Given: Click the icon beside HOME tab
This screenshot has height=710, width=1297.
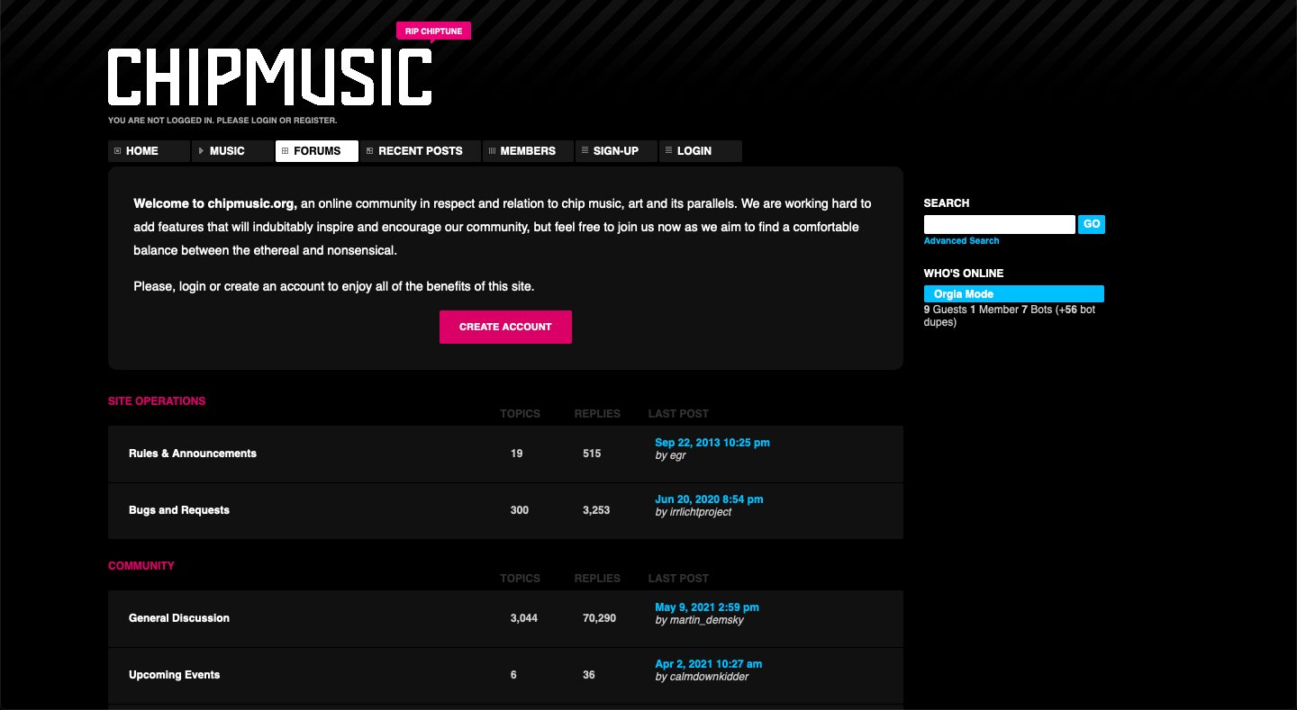Looking at the screenshot, I should (x=117, y=151).
